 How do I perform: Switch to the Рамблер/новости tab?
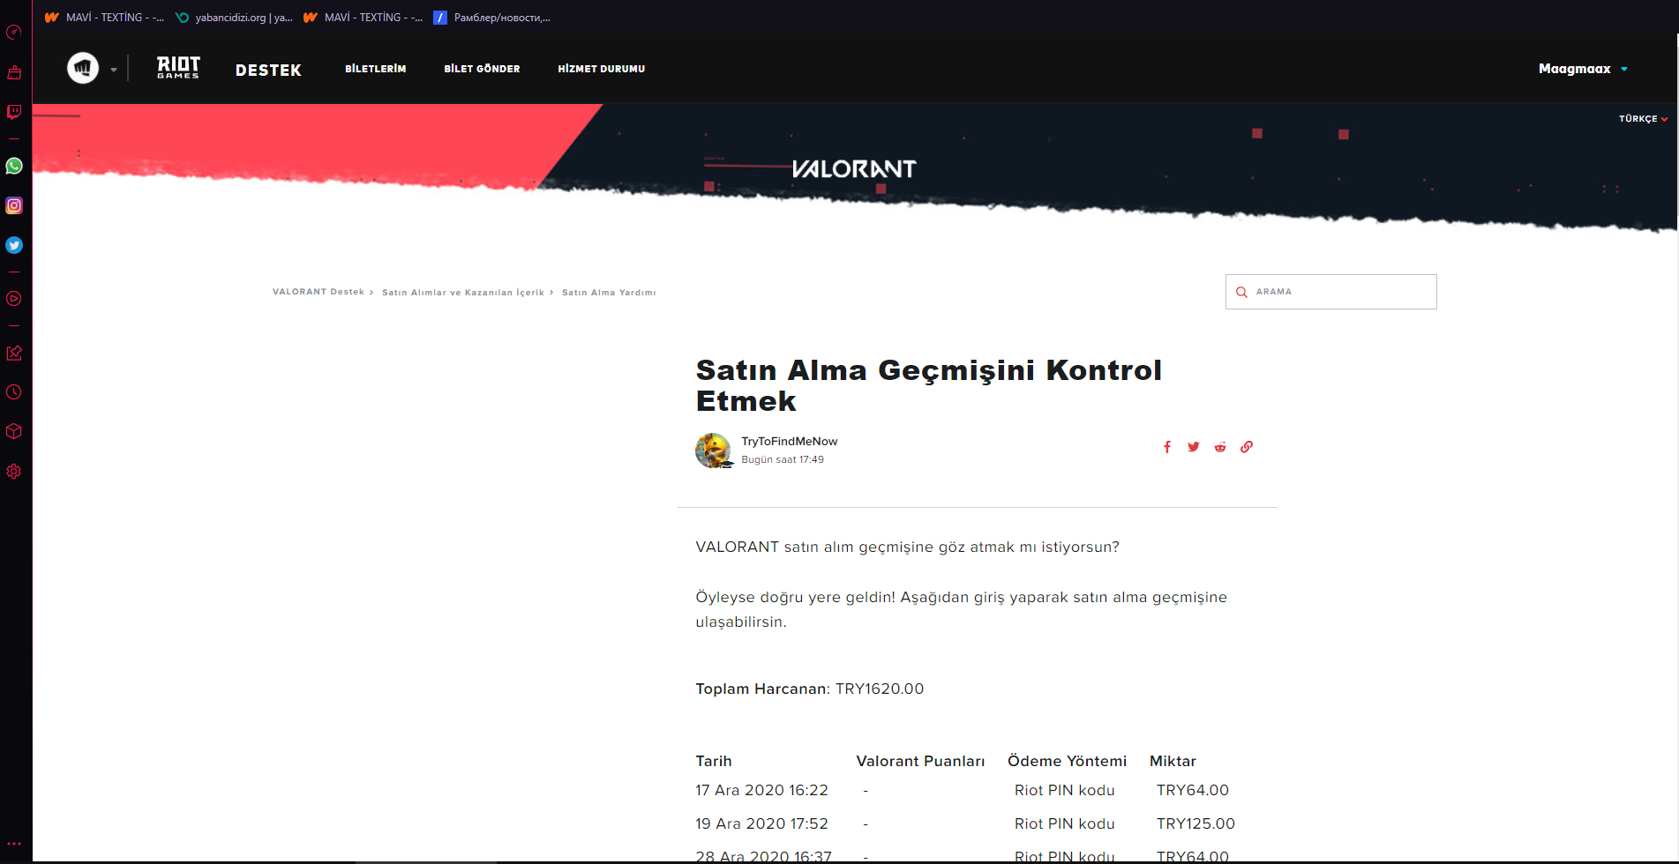pos(491,17)
